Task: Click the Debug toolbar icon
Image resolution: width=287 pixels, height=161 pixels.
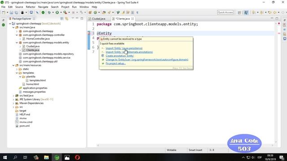Action: coord(49,13)
